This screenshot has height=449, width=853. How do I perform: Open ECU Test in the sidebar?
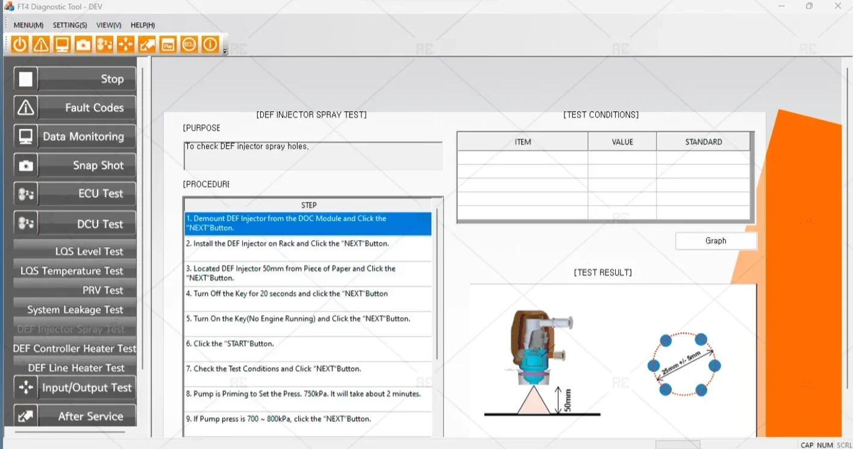tap(75, 194)
